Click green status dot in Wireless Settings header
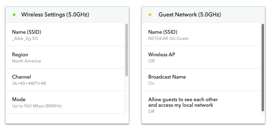269x129 pixels. pyautogui.click(x=14, y=15)
